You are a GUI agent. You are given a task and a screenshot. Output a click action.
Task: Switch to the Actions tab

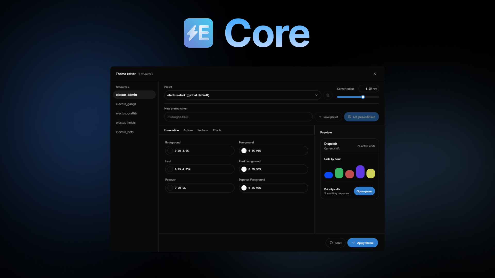click(188, 130)
